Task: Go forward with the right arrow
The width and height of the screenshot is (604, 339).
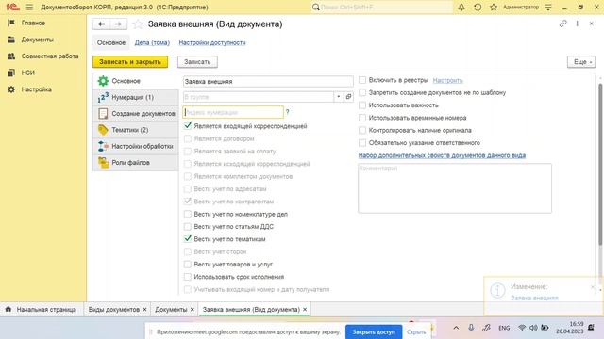Action: (x=118, y=24)
